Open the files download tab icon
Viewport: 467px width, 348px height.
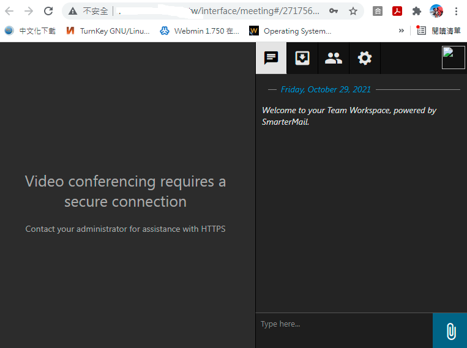point(302,58)
